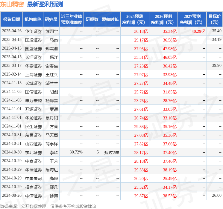
Task: Click 申万宏源 institution cell
Action: 34,101
